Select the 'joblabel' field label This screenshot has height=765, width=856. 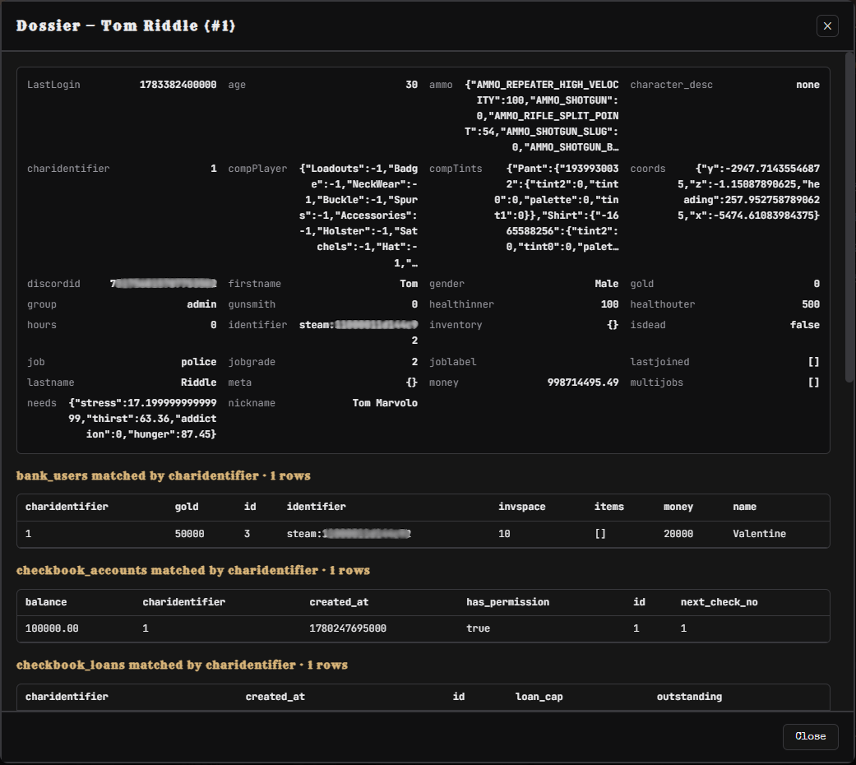click(452, 362)
